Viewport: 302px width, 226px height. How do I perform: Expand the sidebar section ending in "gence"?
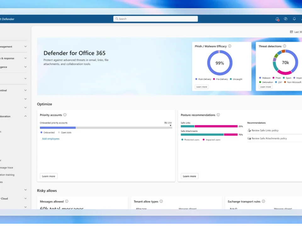pos(25,67)
